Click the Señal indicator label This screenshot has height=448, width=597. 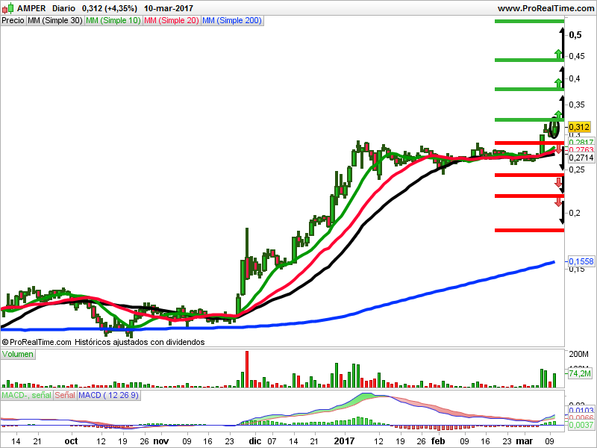point(65,394)
